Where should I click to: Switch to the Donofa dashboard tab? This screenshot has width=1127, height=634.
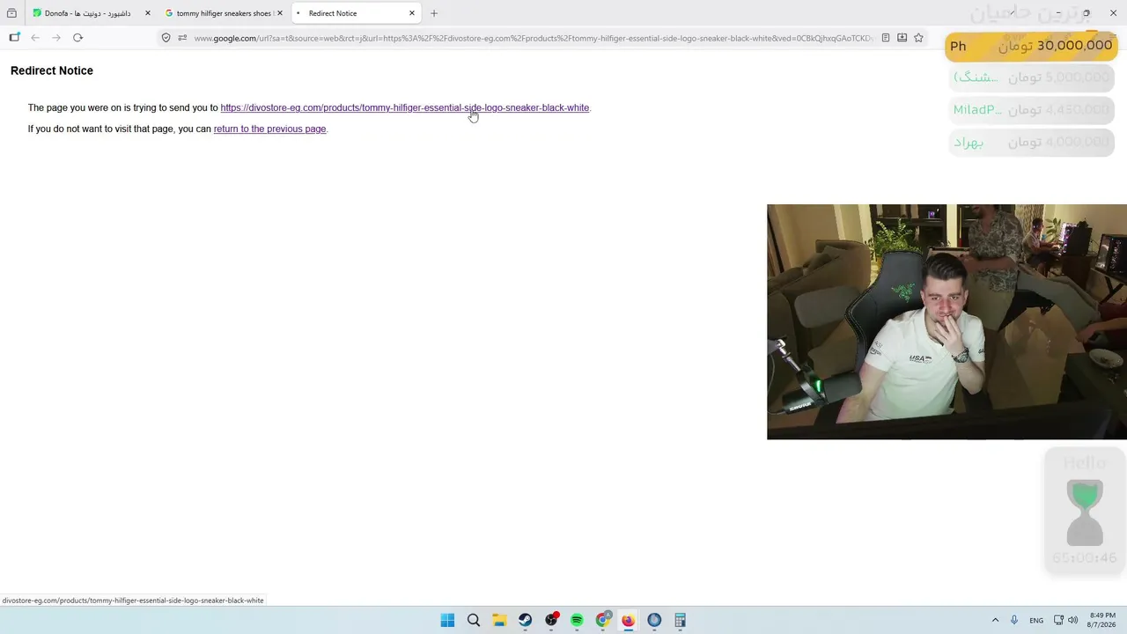tap(92, 13)
